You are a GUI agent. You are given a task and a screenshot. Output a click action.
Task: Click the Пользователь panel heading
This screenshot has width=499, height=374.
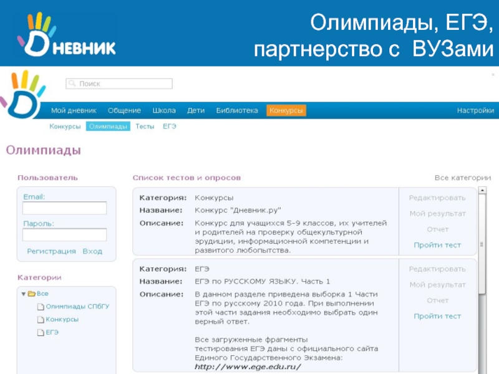pyautogui.click(x=47, y=178)
